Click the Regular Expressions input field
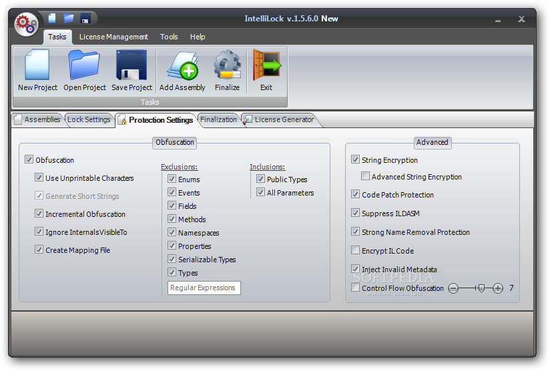The image size is (550, 371). [204, 288]
